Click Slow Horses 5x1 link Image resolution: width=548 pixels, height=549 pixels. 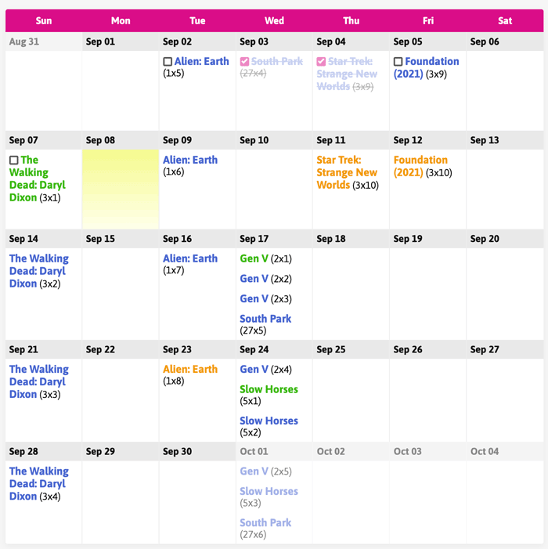point(269,389)
